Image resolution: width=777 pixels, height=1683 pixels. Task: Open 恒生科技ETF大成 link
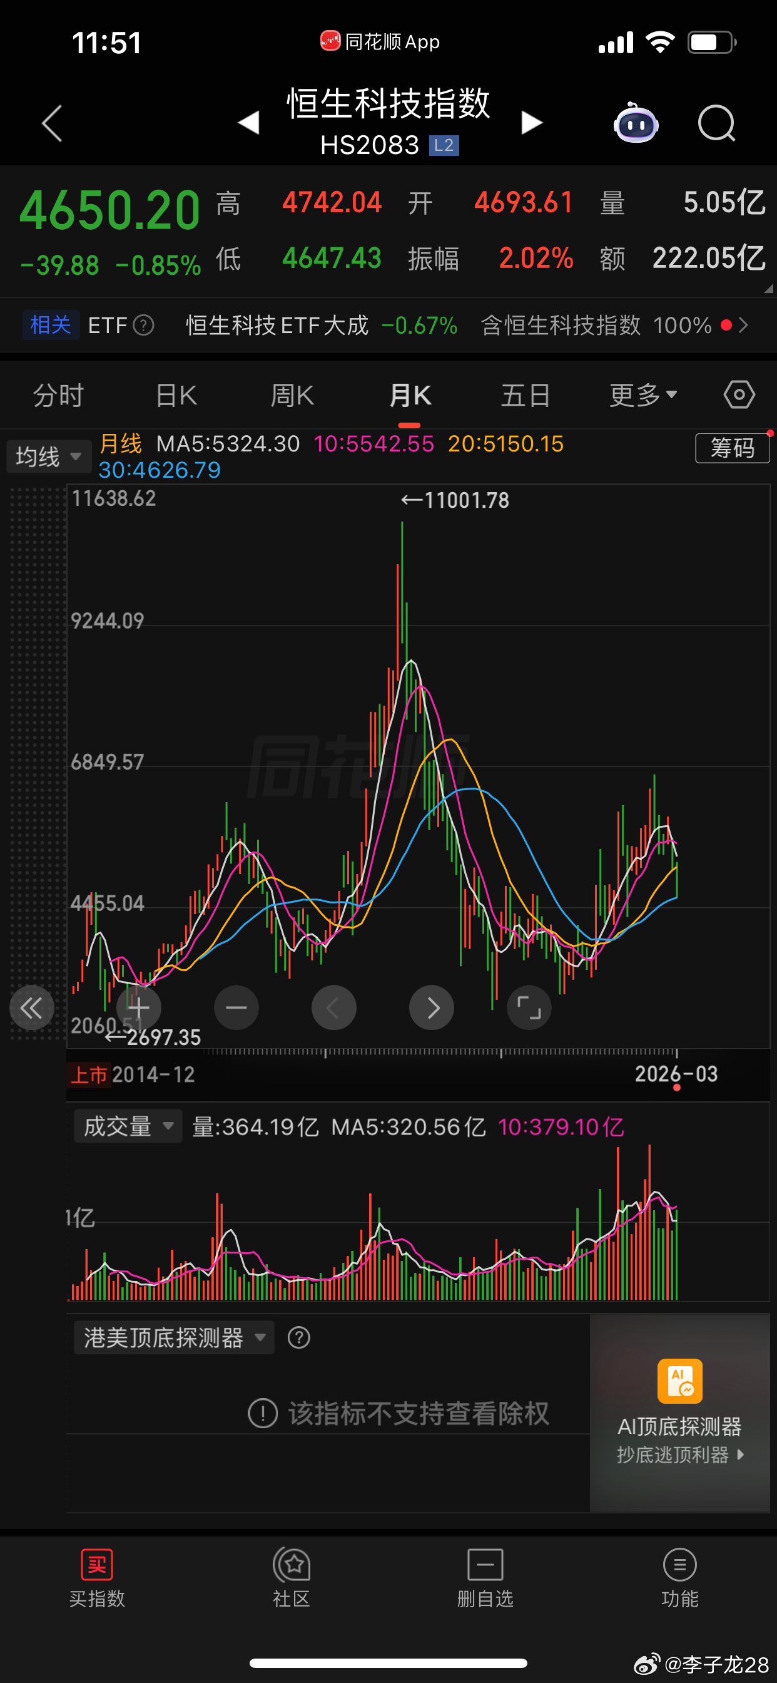(277, 325)
